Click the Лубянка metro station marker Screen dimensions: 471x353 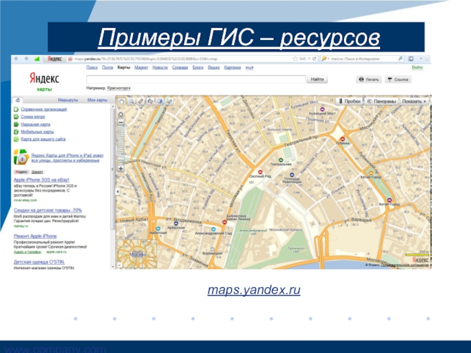pos(342,139)
